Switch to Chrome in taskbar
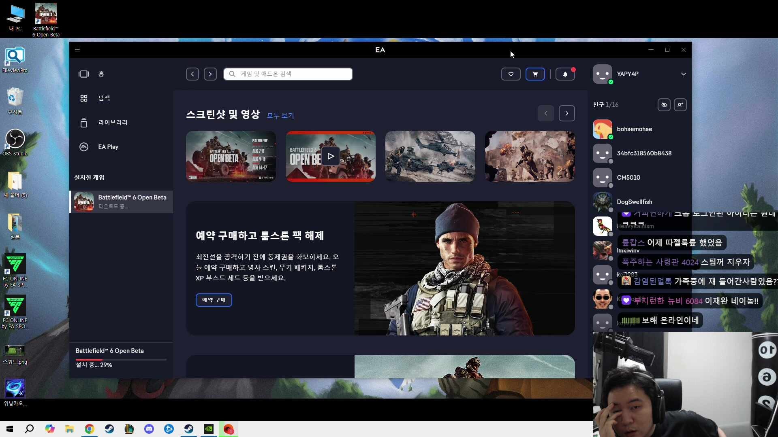This screenshot has height=437, width=778. (x=90, y=429)
